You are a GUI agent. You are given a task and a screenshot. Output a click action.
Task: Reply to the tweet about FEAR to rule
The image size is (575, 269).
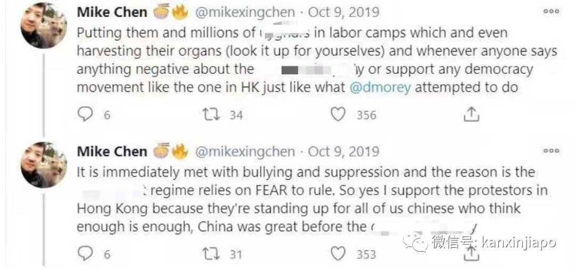click(x=85, y=254)
